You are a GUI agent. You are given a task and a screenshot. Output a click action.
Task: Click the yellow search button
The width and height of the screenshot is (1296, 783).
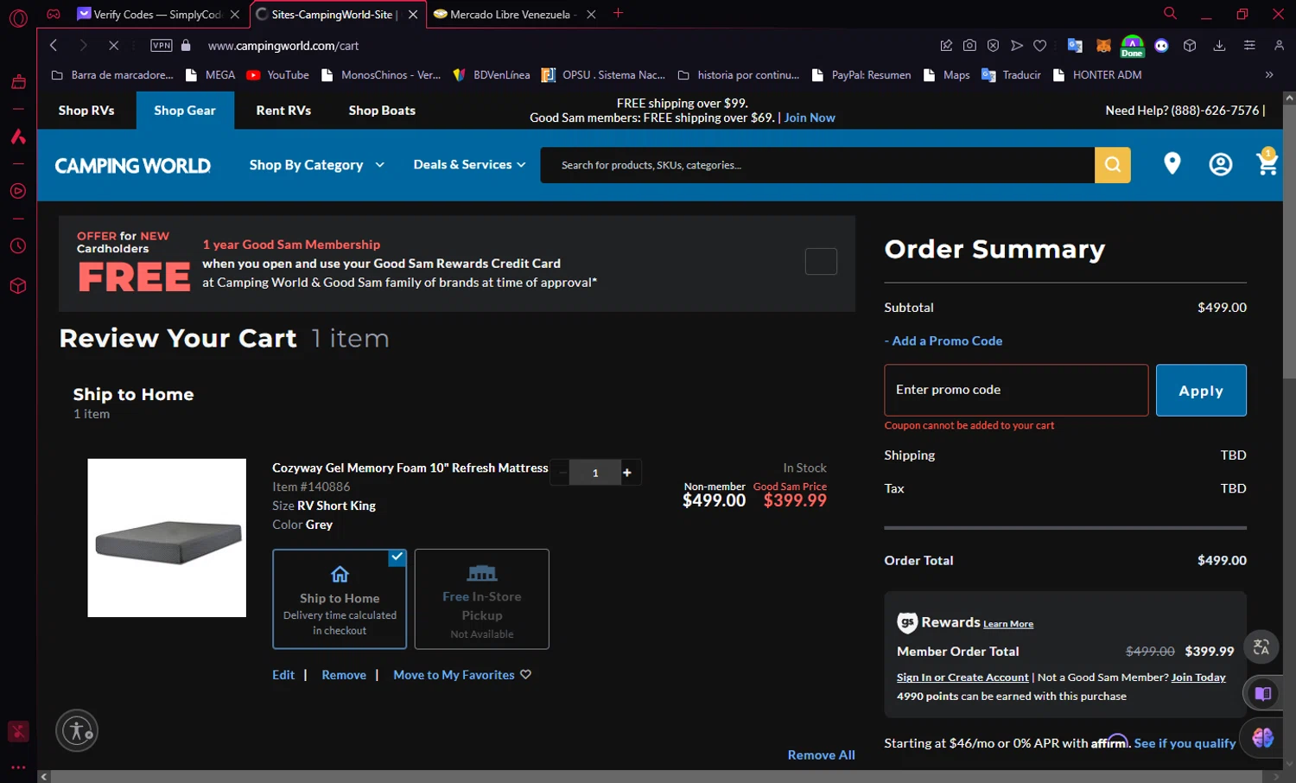click(1113, 165)
